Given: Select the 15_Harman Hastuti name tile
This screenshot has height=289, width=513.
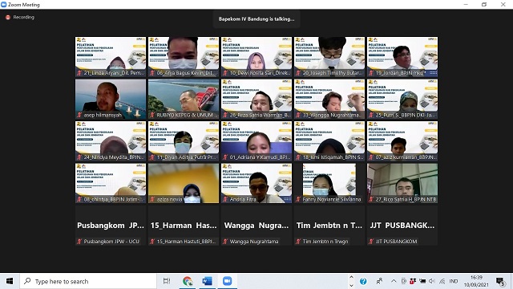Looking at the screenshot, I should 184,226.
